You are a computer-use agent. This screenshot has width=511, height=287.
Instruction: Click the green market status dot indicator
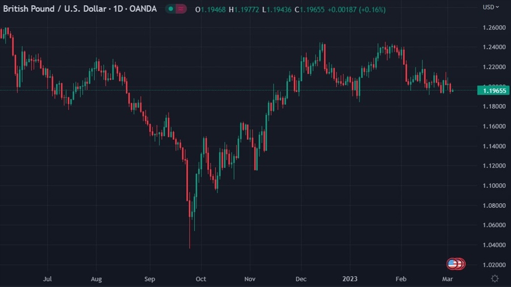coord(171,9)
